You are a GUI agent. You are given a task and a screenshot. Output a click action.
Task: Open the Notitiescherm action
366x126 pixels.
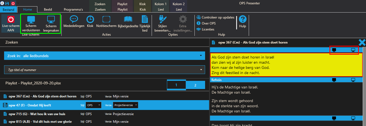coord(106,22)
